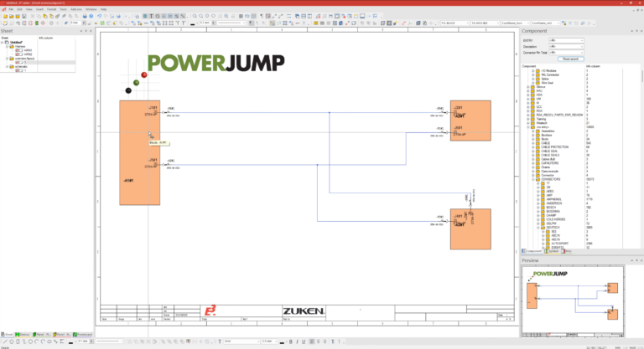This screenshot has width=644, height=349.
Task: Select the line drawing tool in bottom toolbar
Action: [x=5, y=341]
